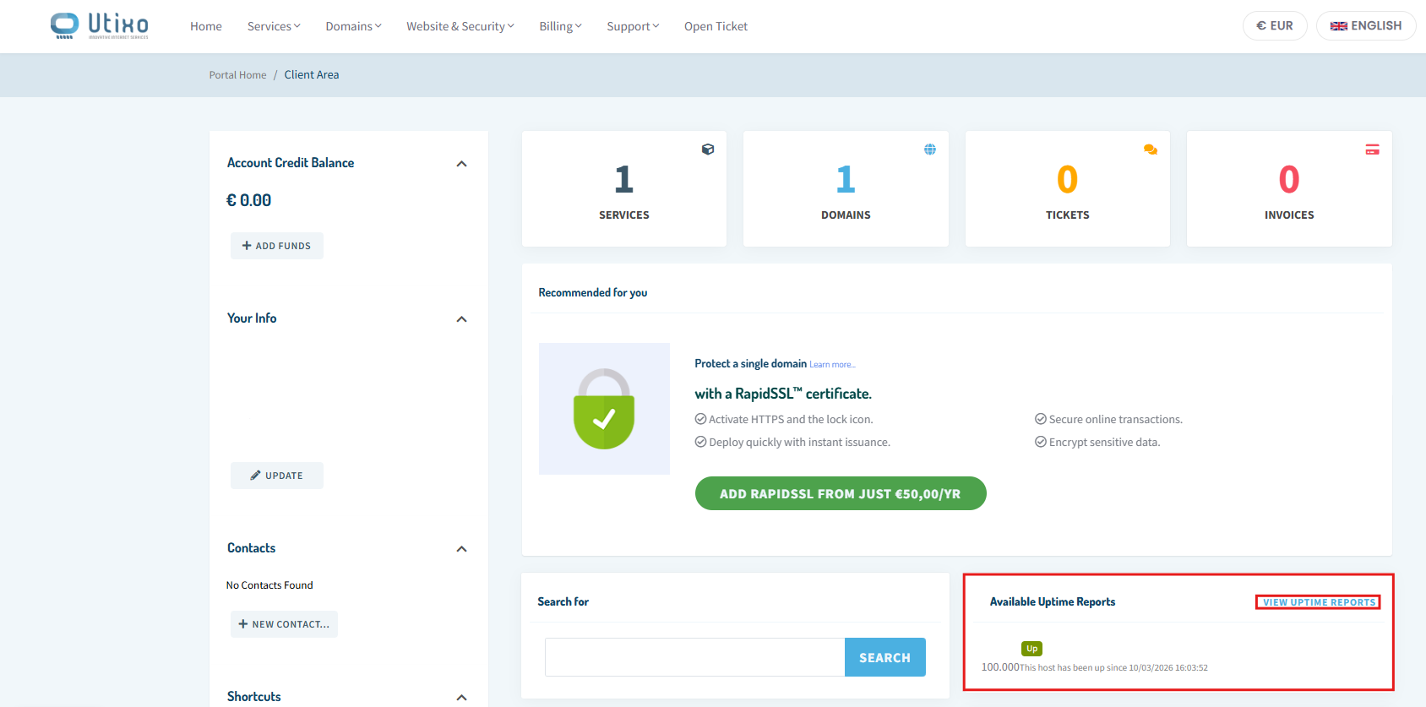Click the Update info button
Screen dimensions: 1426x707
[x=277, y=476]
